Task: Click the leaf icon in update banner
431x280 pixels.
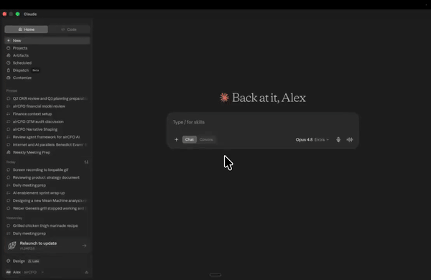Action: [x=12, y=246]
